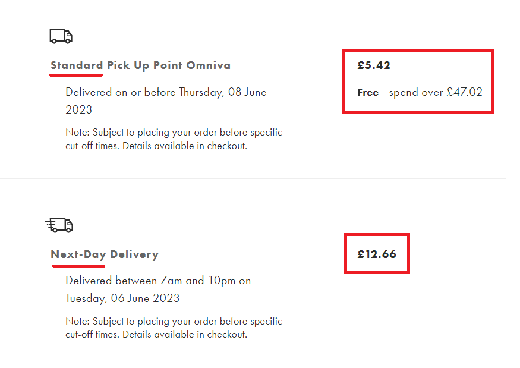Click the horizontal divider between delivery options
This screenshot has width=520, height=368.
click(253, 178)
